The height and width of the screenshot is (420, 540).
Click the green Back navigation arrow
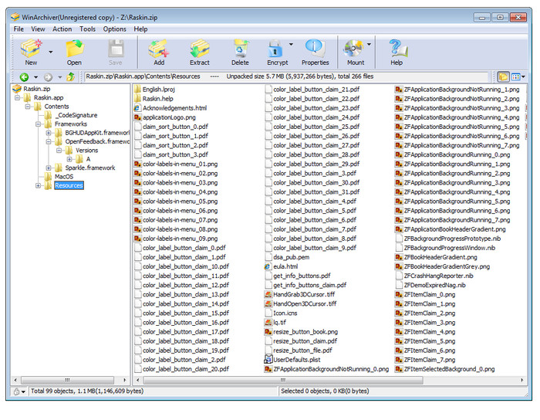pyautogui.click(x=24, y=77)
